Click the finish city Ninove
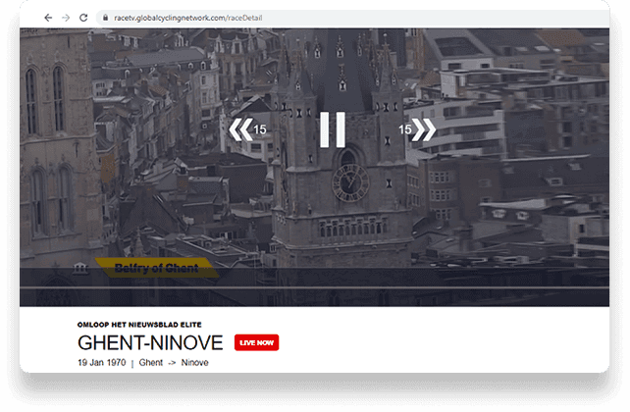 [x=194, y=363]
